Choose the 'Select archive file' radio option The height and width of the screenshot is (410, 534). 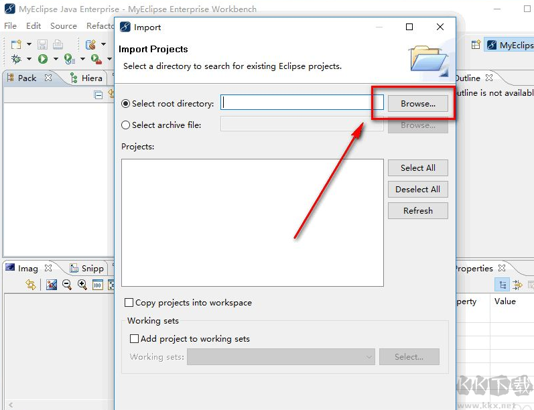(126, 125)
